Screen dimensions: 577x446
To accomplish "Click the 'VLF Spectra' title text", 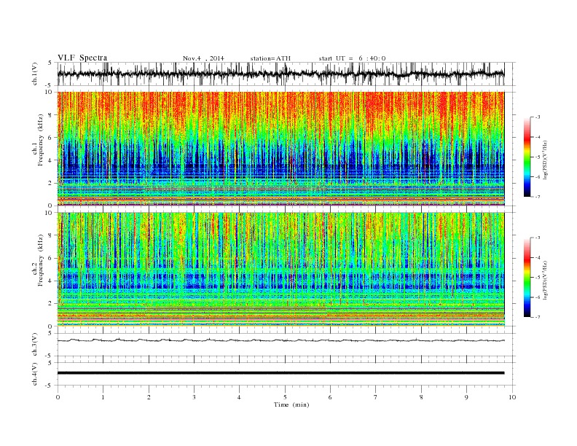I will coord(82,58).
